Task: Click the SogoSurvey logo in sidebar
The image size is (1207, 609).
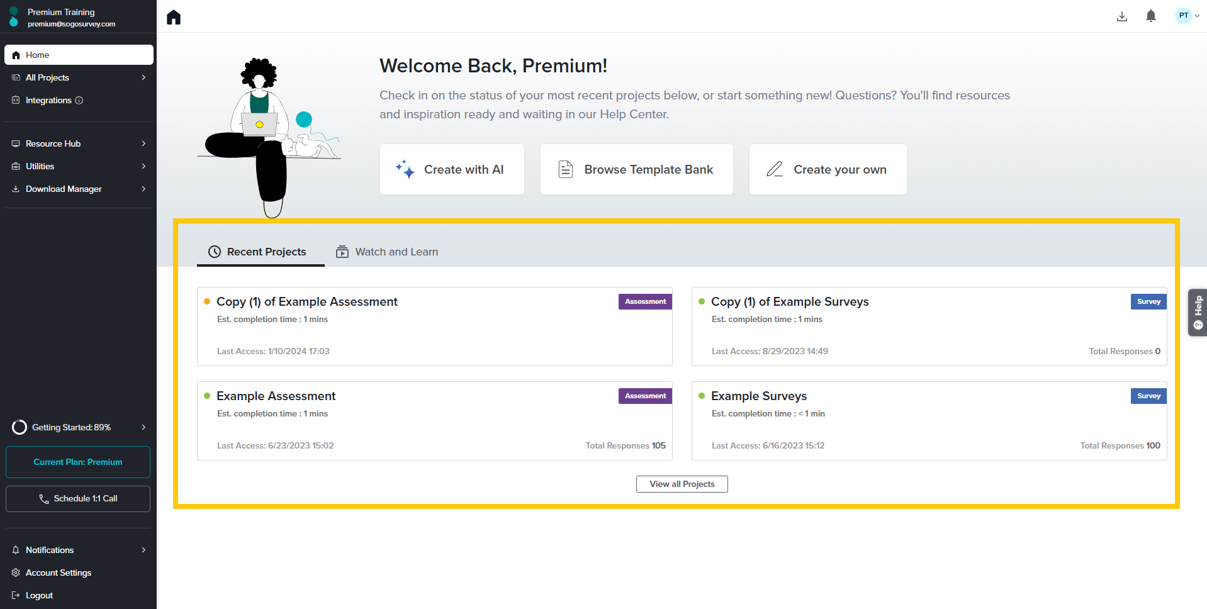Action: [x=14, y=17]
